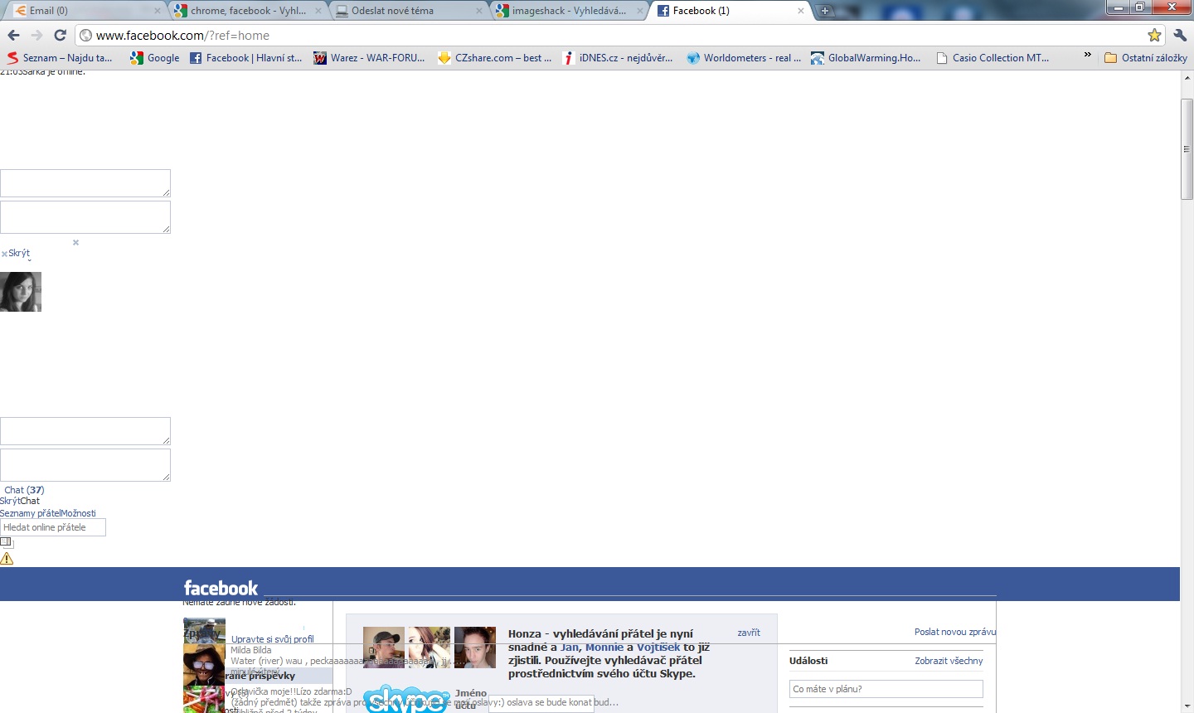Viewport: 1194px width, 713px height.
Task: Go back with the browser back arrow
Action: click(13, 36)
